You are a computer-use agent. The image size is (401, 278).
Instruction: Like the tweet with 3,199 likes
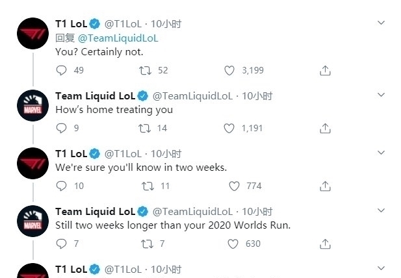[229, 70]
